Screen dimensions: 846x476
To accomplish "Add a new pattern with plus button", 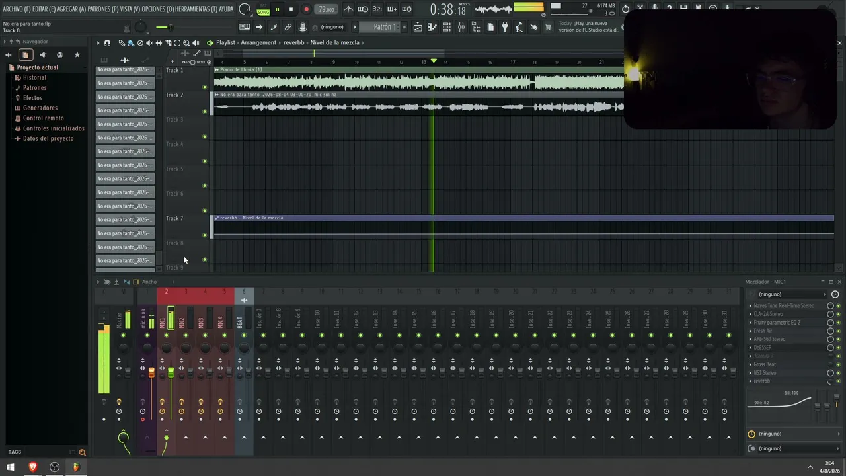I will click(404, 27).
